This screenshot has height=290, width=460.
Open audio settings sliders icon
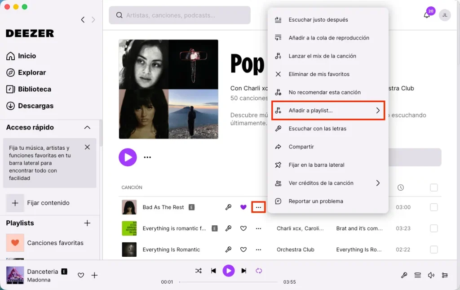pos(445,275)
